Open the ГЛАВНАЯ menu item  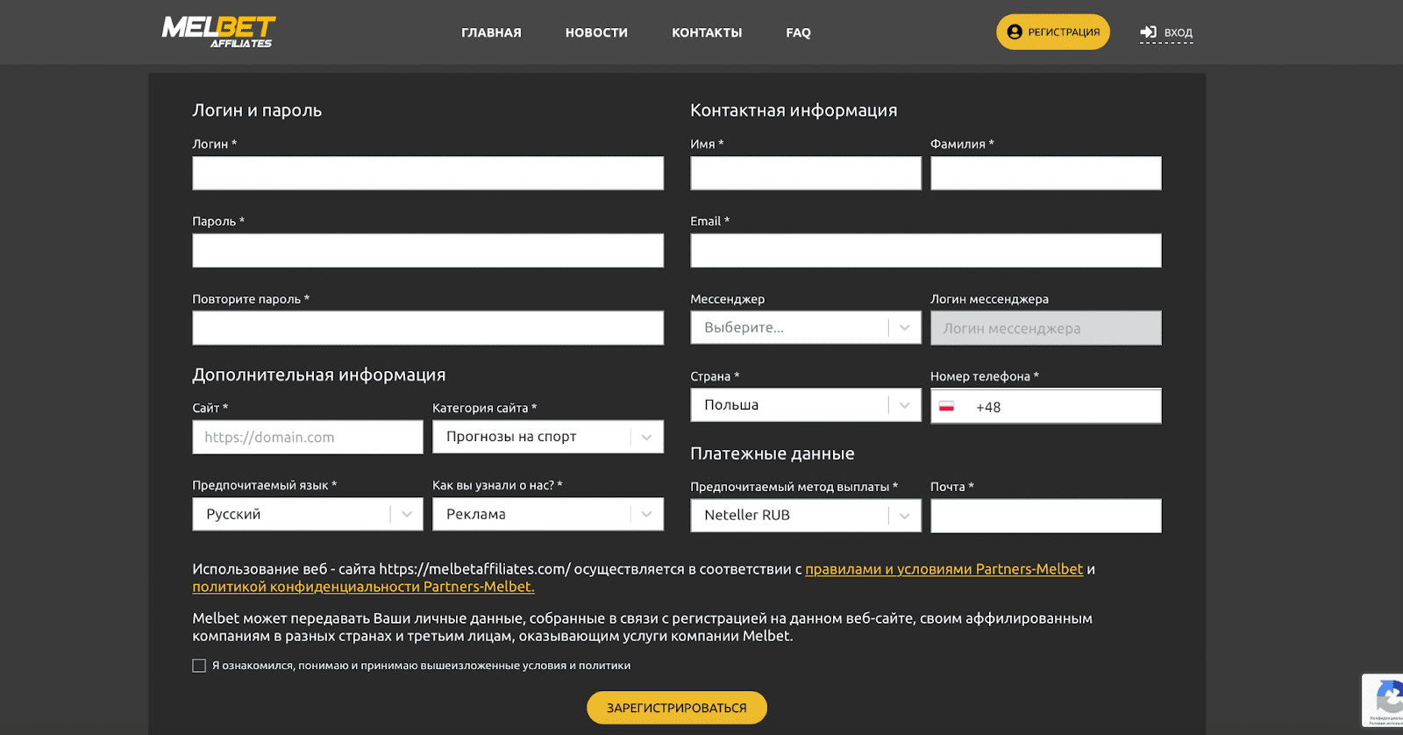[491, 32]
